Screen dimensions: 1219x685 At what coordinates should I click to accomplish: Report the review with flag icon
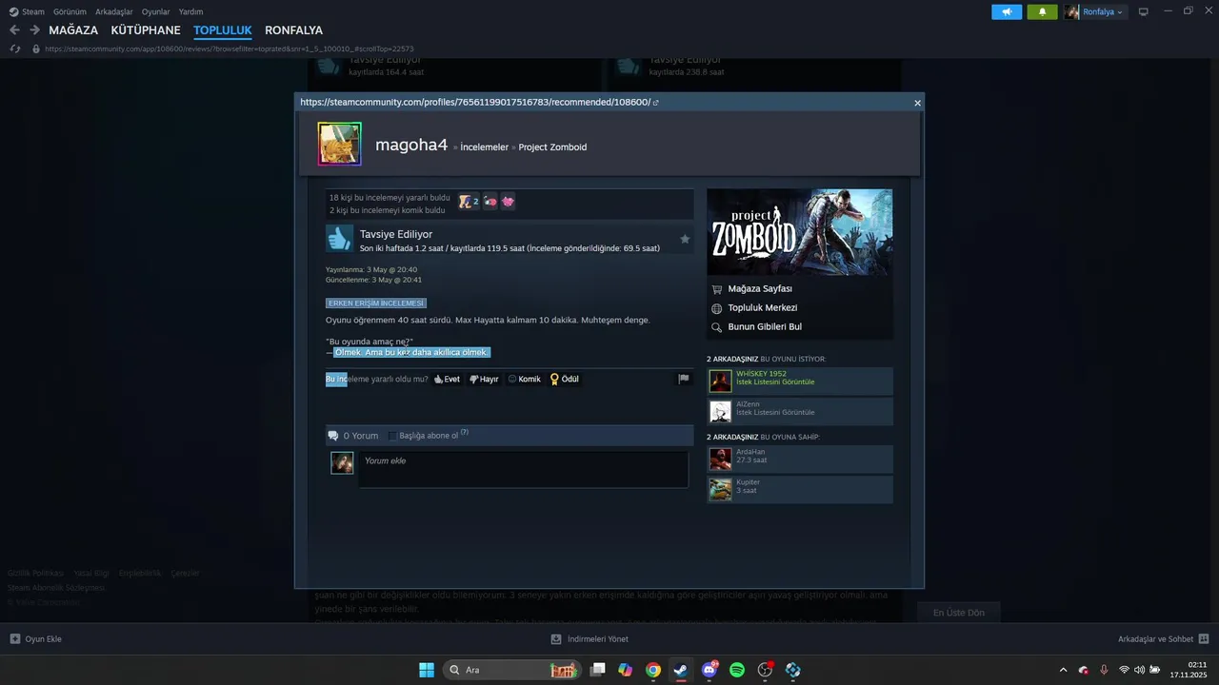click(683, 379)
